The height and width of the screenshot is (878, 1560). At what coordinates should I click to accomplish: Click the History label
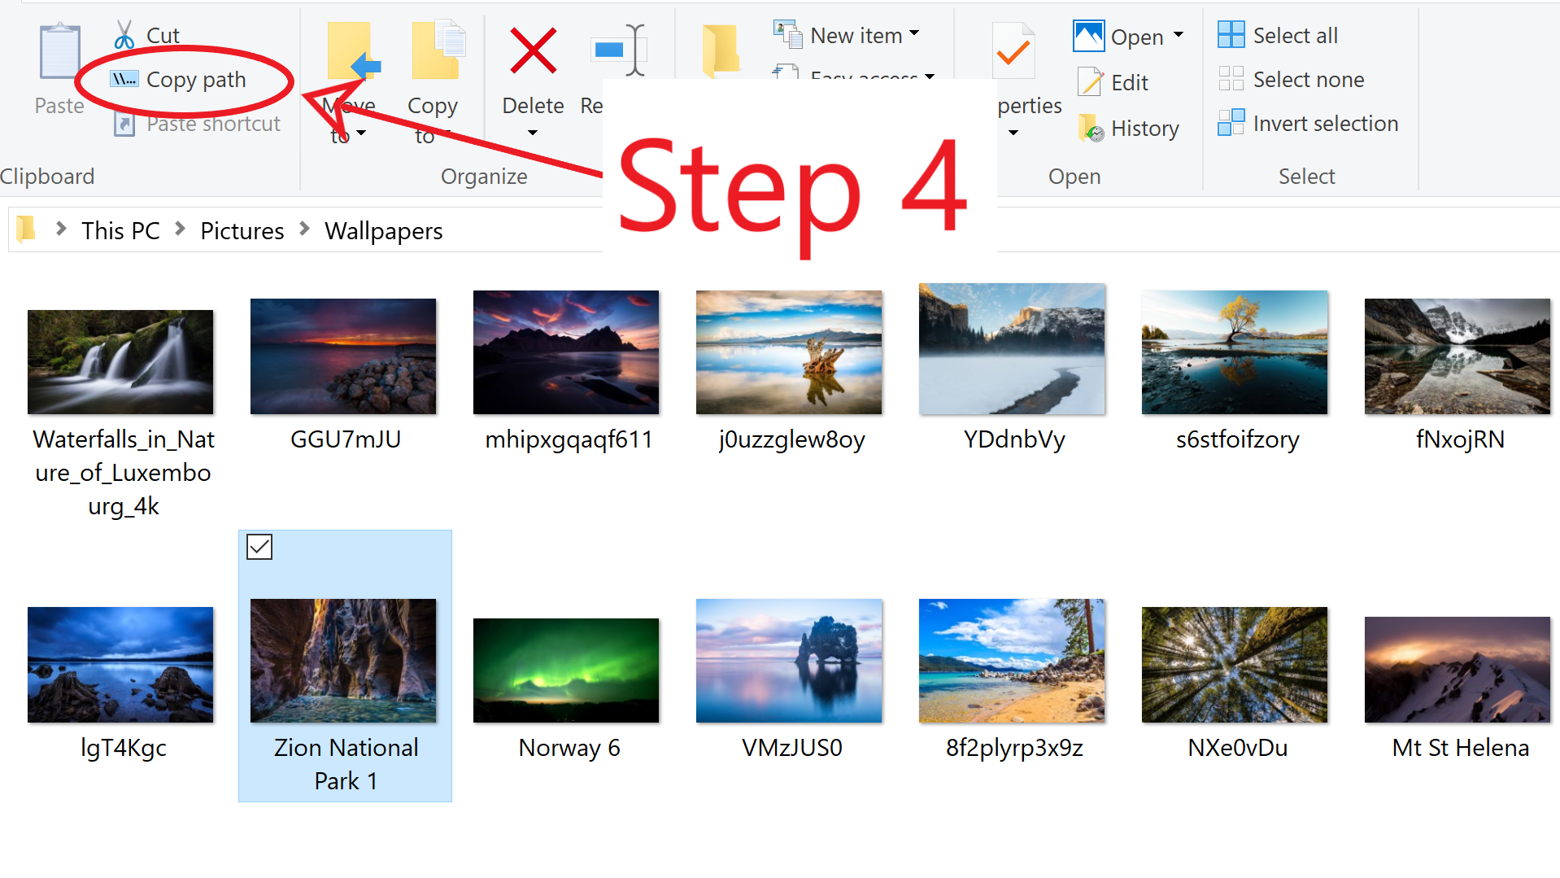(1144, 129)
